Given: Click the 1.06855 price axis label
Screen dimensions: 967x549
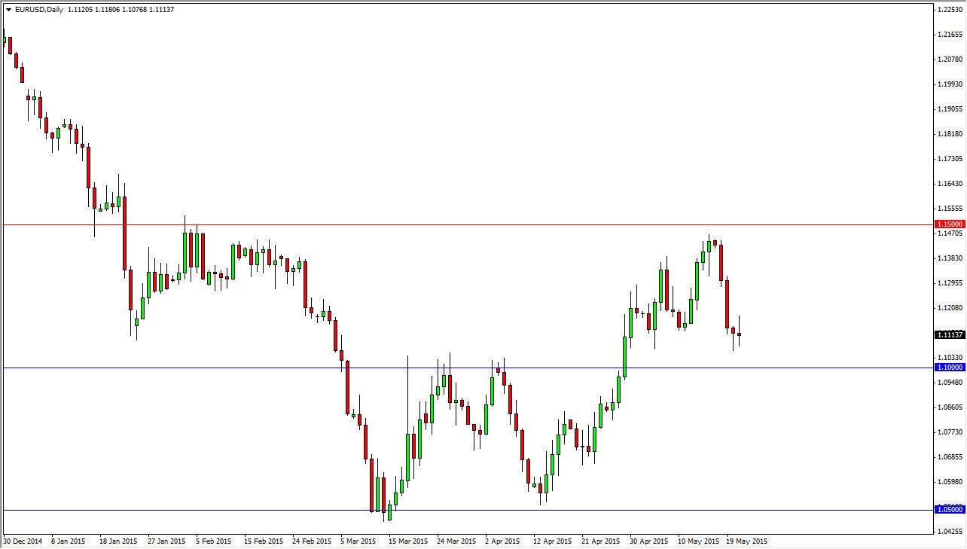Looking at the screenshot, I should pos(950,457).
